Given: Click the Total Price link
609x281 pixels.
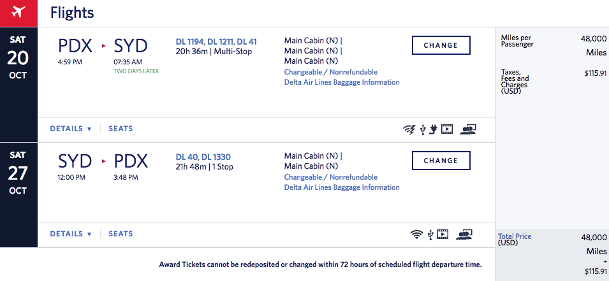Looking at the screenshot, I should point(515,236).
